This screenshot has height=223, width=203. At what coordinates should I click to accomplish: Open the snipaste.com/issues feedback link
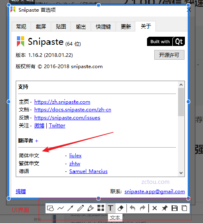pos(67,118)
